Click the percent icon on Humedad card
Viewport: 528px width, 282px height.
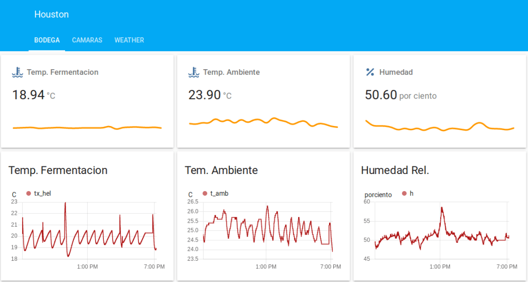click(370, 72)
